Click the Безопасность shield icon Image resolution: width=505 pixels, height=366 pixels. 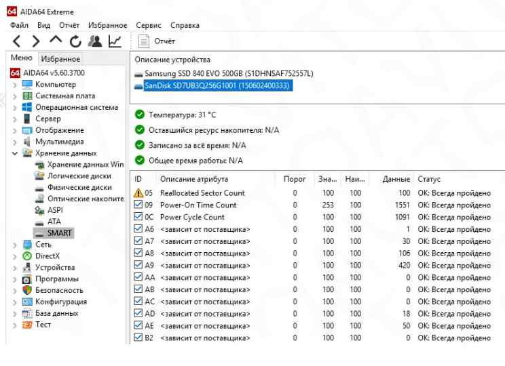[x=27, y=290]
